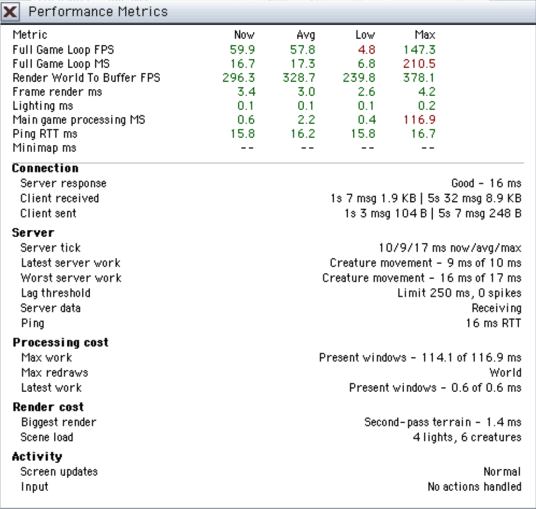Click the Max column header
Viewport: 536px width, 509px height.
tap(425, 35)
